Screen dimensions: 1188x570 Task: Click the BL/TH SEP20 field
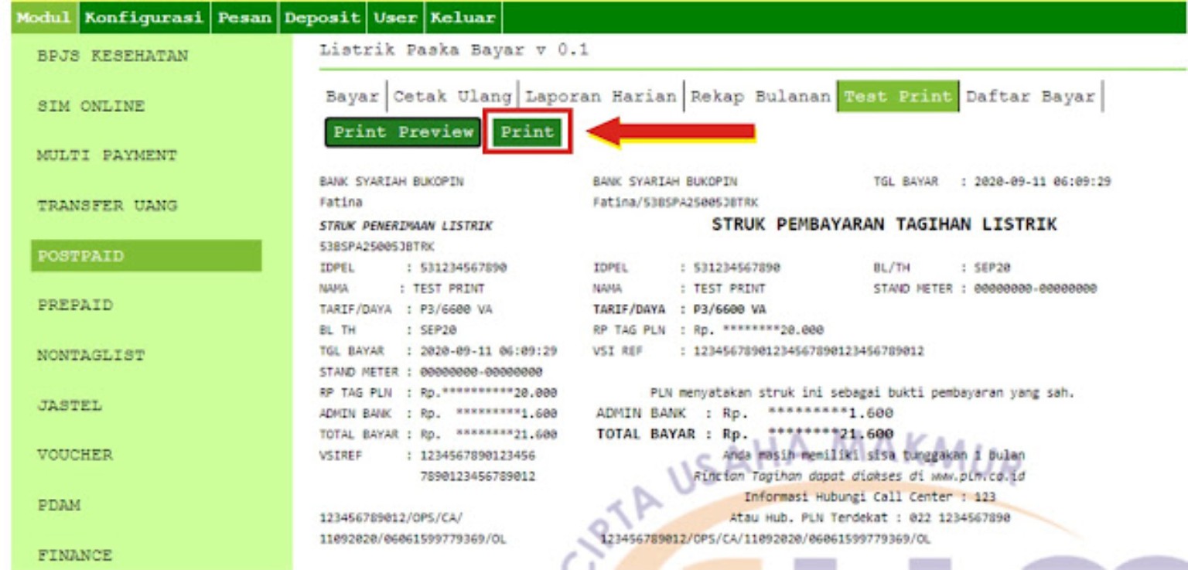pyautogui.click(x=942, y=268)
